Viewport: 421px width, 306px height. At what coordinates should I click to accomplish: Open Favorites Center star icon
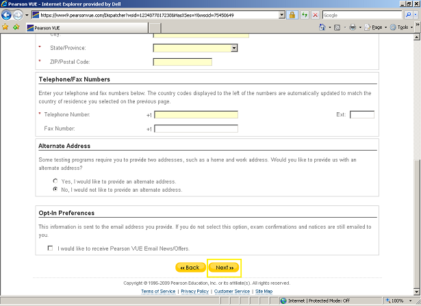[5, 27]
